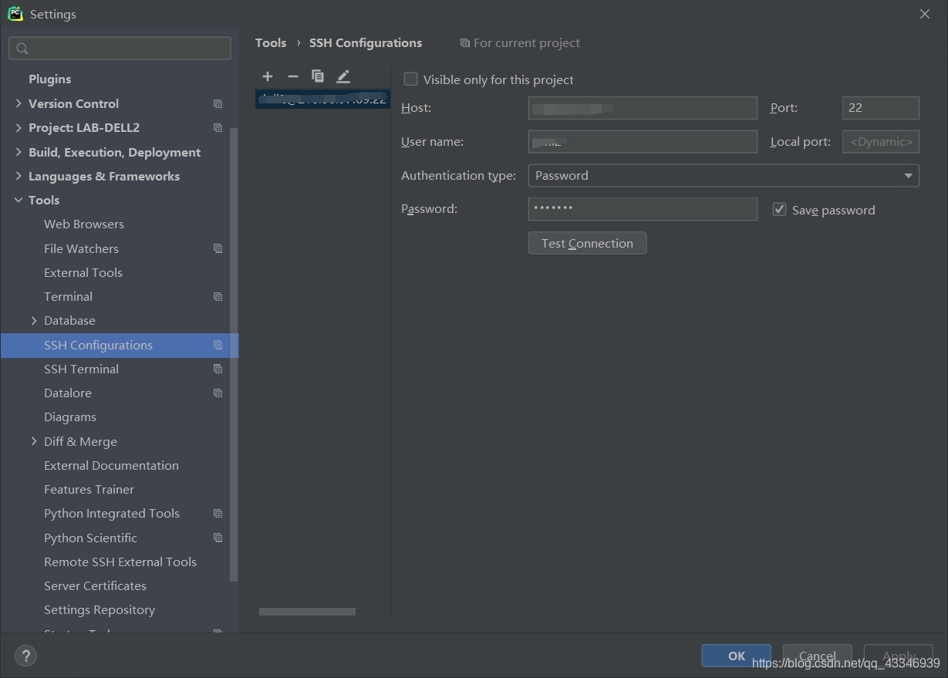Screen dimensions: 948x678
Task: Open the Authentication type dropdown
Action: coord(724,176)
